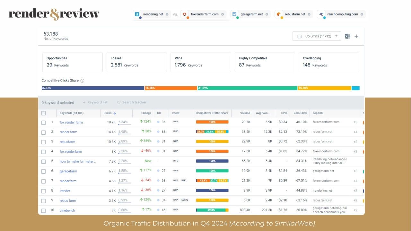Remove ranchcomputing.com from the comparison

[362, 14]
